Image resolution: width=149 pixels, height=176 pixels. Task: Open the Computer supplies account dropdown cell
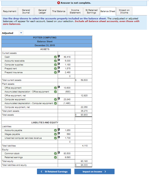pos(30,65)
